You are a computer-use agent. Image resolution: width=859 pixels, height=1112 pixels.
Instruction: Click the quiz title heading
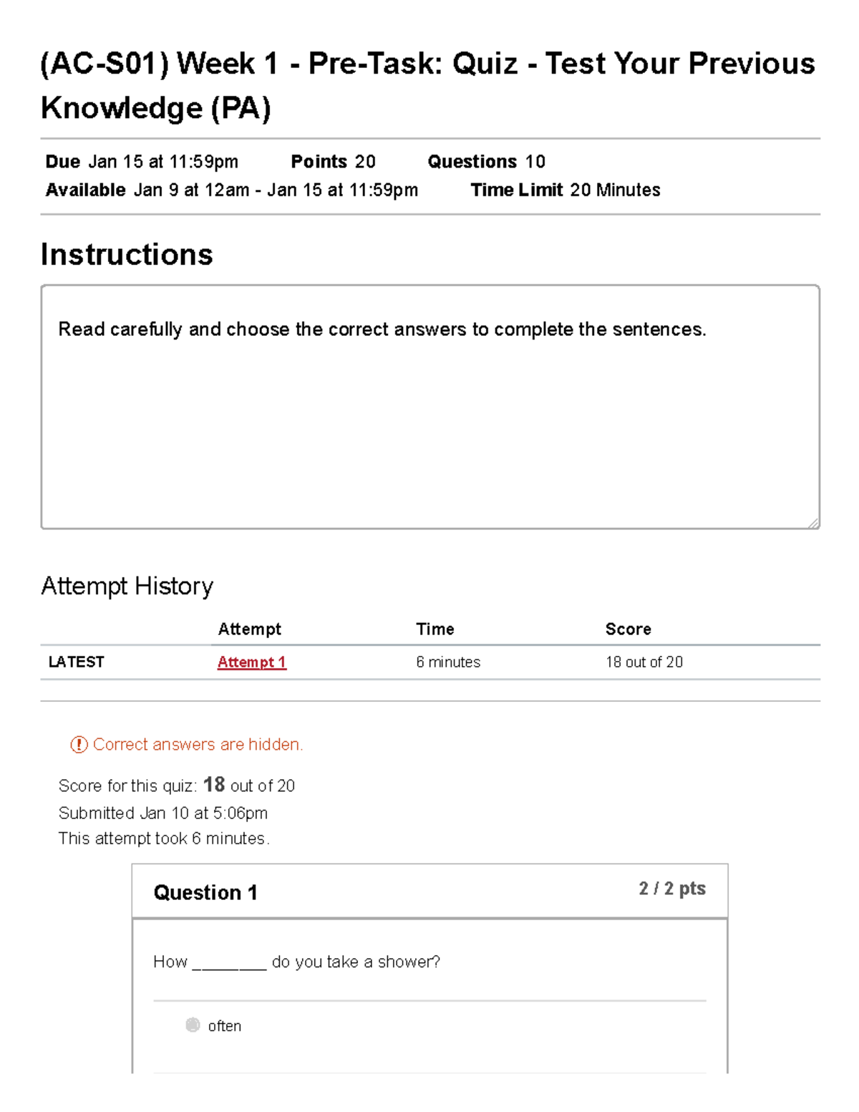[428, 86]
